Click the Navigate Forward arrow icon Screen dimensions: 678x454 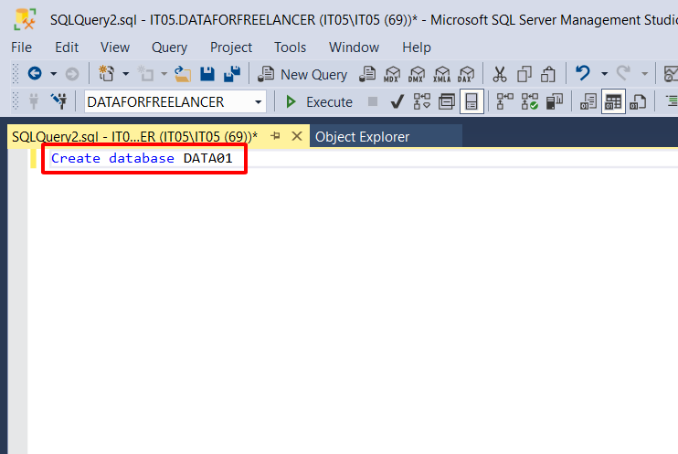tap(72, 74)
